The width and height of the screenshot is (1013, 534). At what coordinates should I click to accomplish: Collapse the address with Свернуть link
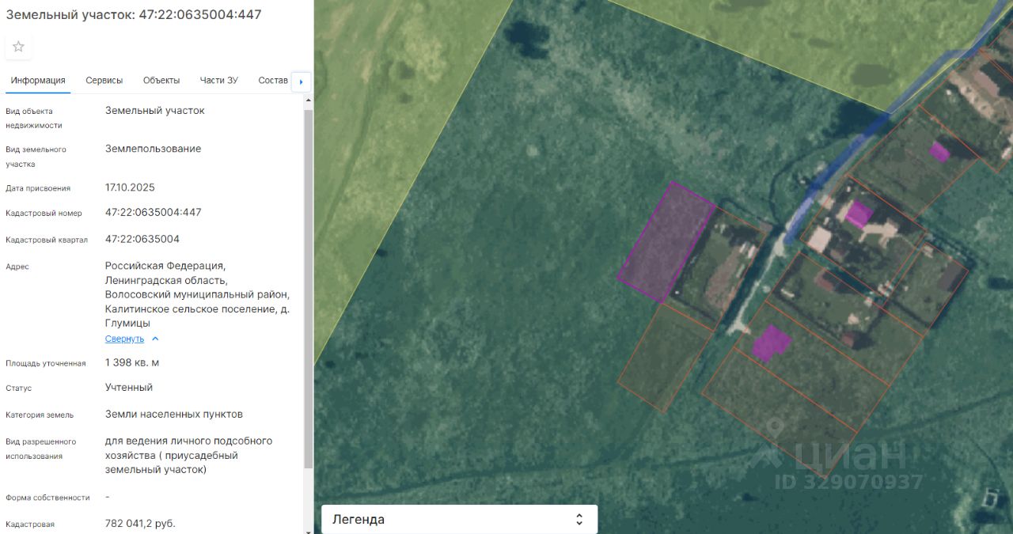[125, 339]
